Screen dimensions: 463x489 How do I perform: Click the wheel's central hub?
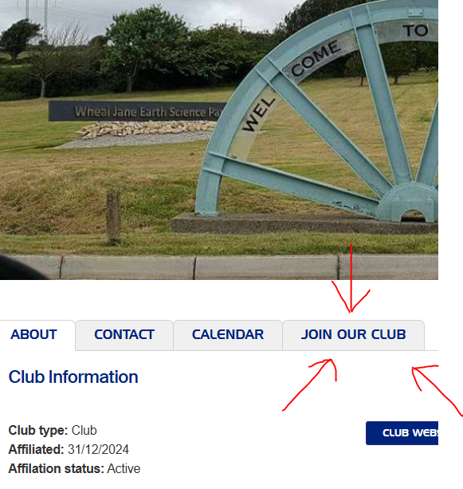click(408, 203)
